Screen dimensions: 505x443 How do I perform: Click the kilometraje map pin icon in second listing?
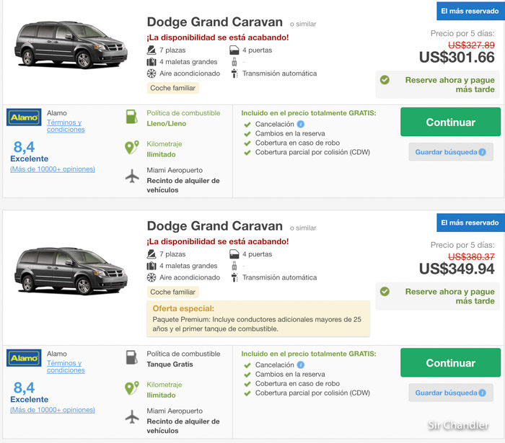[x=132, y=388]
